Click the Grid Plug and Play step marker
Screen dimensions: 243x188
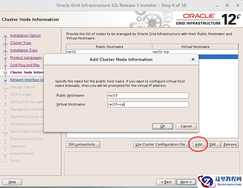[6, 65]
